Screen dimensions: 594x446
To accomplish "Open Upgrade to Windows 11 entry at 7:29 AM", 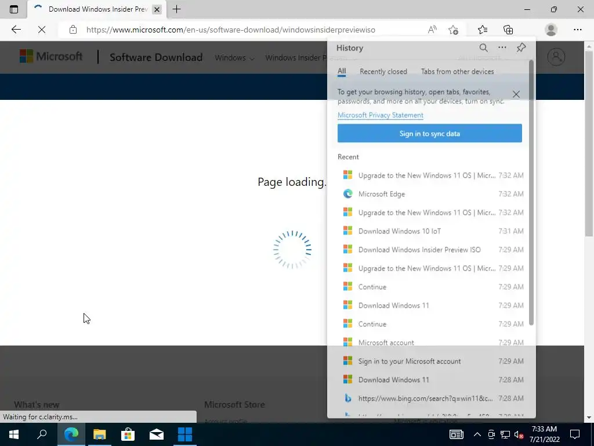I will click(x=433, y=268).
